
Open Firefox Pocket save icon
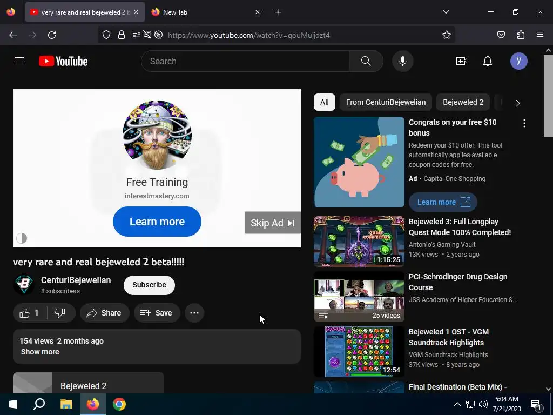coord(501,35)
